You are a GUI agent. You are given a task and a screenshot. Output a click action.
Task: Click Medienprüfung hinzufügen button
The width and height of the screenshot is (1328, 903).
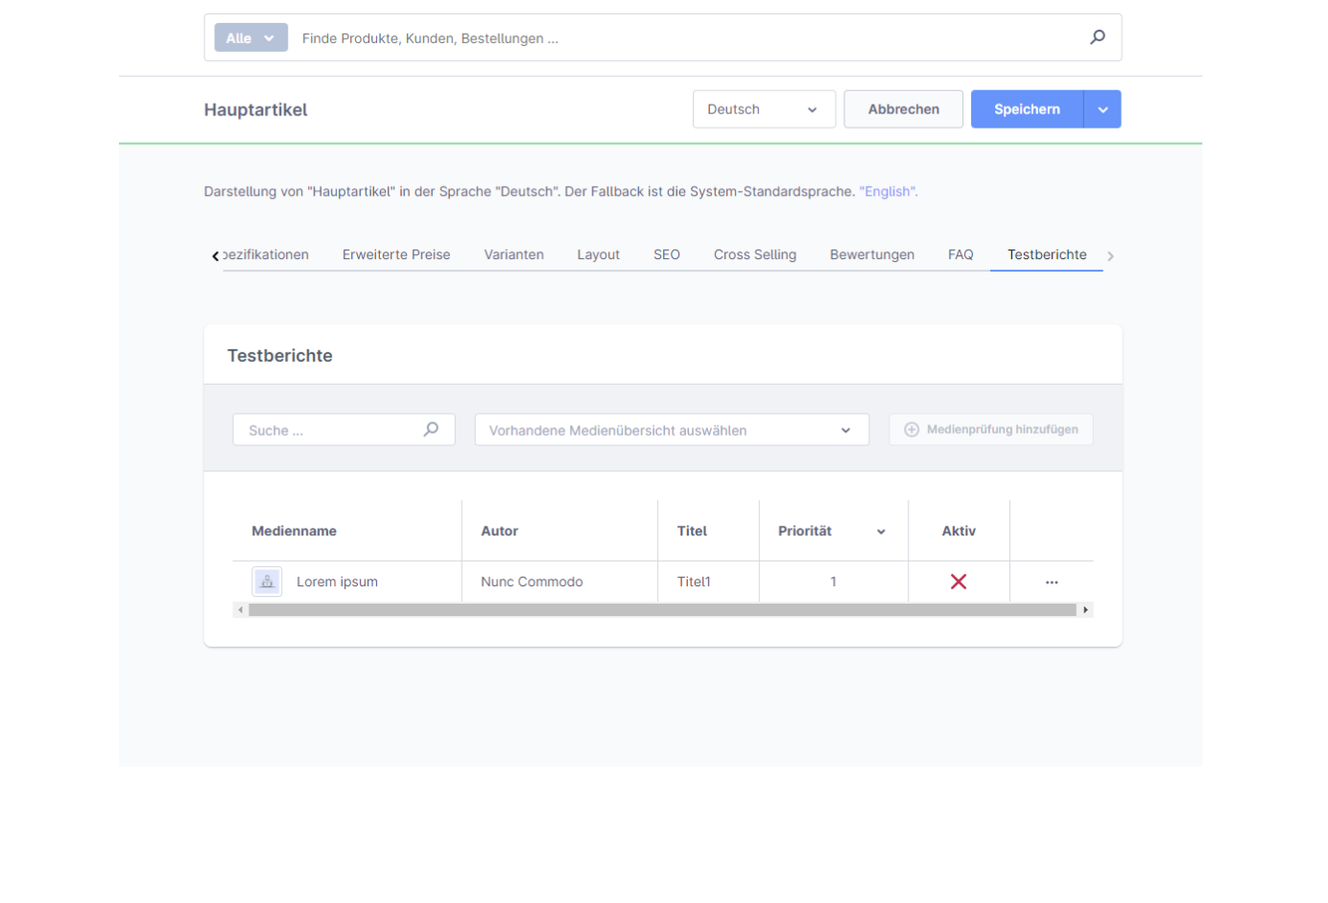click(x=991, y=429)
